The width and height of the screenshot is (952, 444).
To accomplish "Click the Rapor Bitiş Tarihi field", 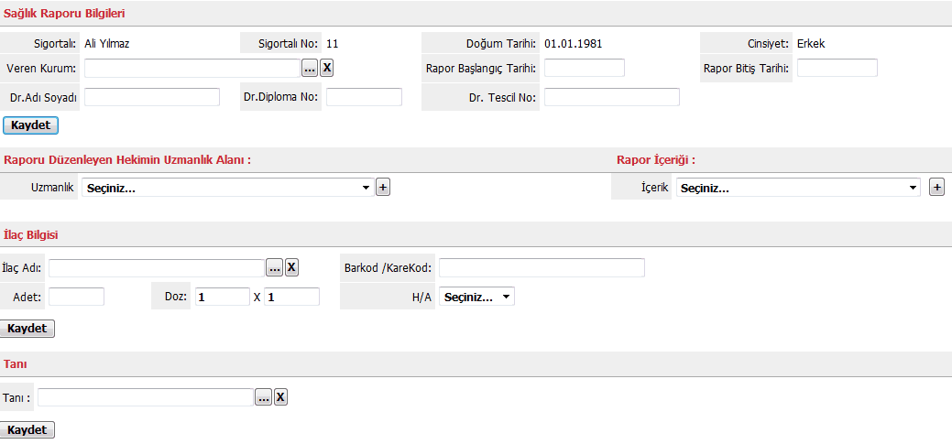I will (837, 68).
